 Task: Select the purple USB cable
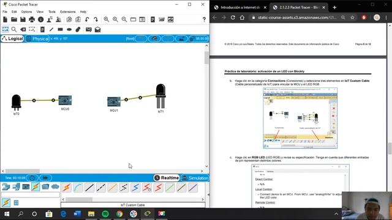point(193,188)
